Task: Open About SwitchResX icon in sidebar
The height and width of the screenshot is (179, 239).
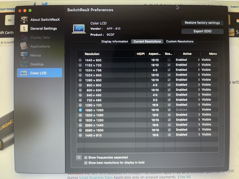Action: coord(24,20)
